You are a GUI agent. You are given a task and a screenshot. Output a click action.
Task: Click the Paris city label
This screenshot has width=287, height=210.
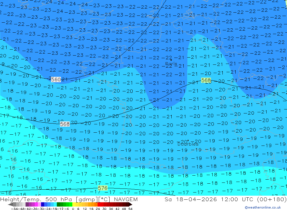[171, 64]
